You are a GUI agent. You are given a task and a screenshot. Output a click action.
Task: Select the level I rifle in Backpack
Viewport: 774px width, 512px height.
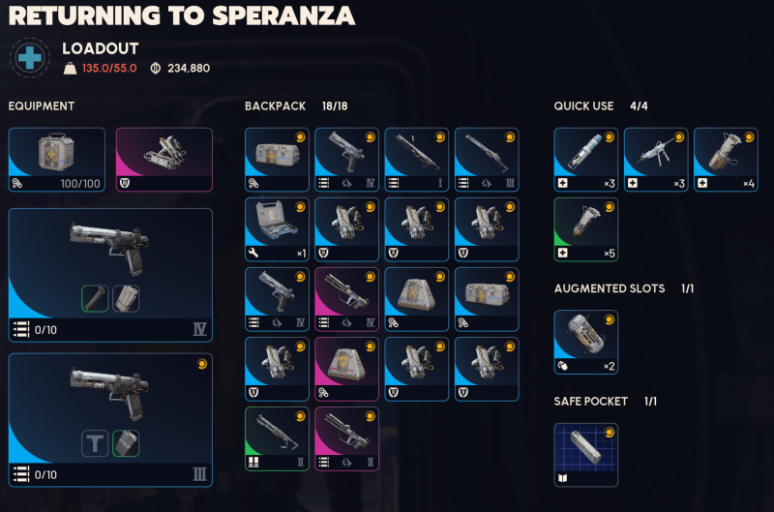416,160
